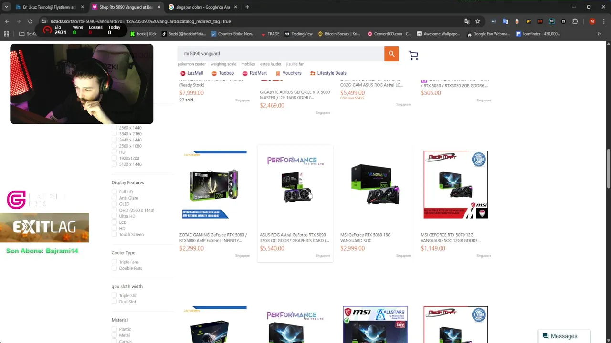Click the $5,540.00 price text

[x=272, y=248]
